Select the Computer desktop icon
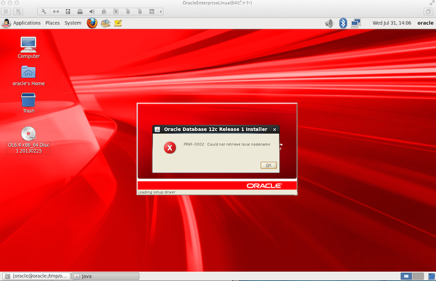This screenshot has height=281, width=436. [x=29, y=47]
